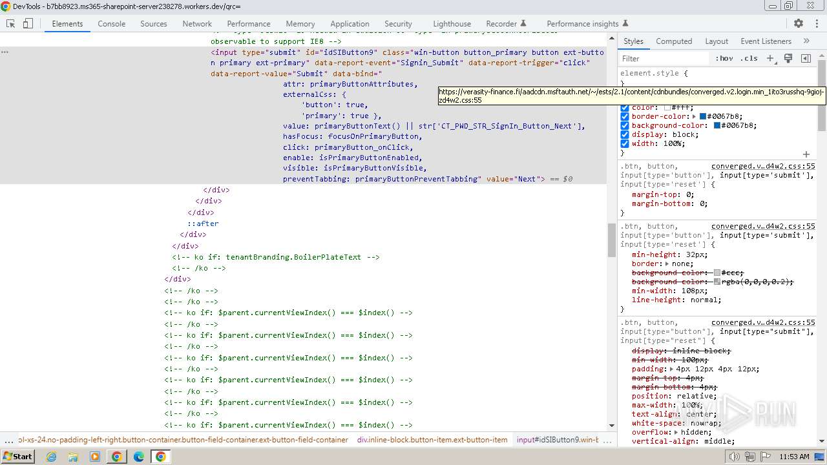Open the Lighthouse tab
The width and height of the screenshot is (827, 465).
click(x=452, y=23)
